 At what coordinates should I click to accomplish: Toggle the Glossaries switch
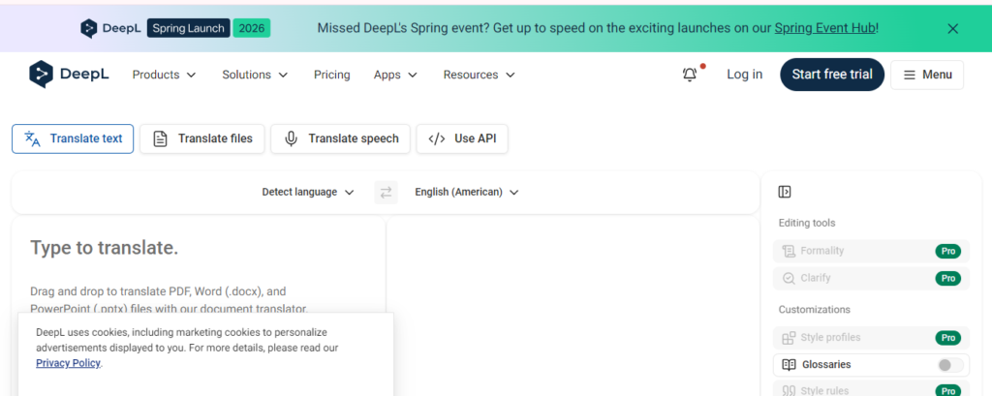click(949, 365)
